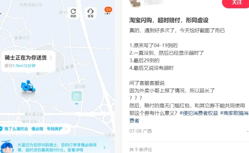
Task: Click 查看详情 in the bottom notice
Action: [75, 150]
